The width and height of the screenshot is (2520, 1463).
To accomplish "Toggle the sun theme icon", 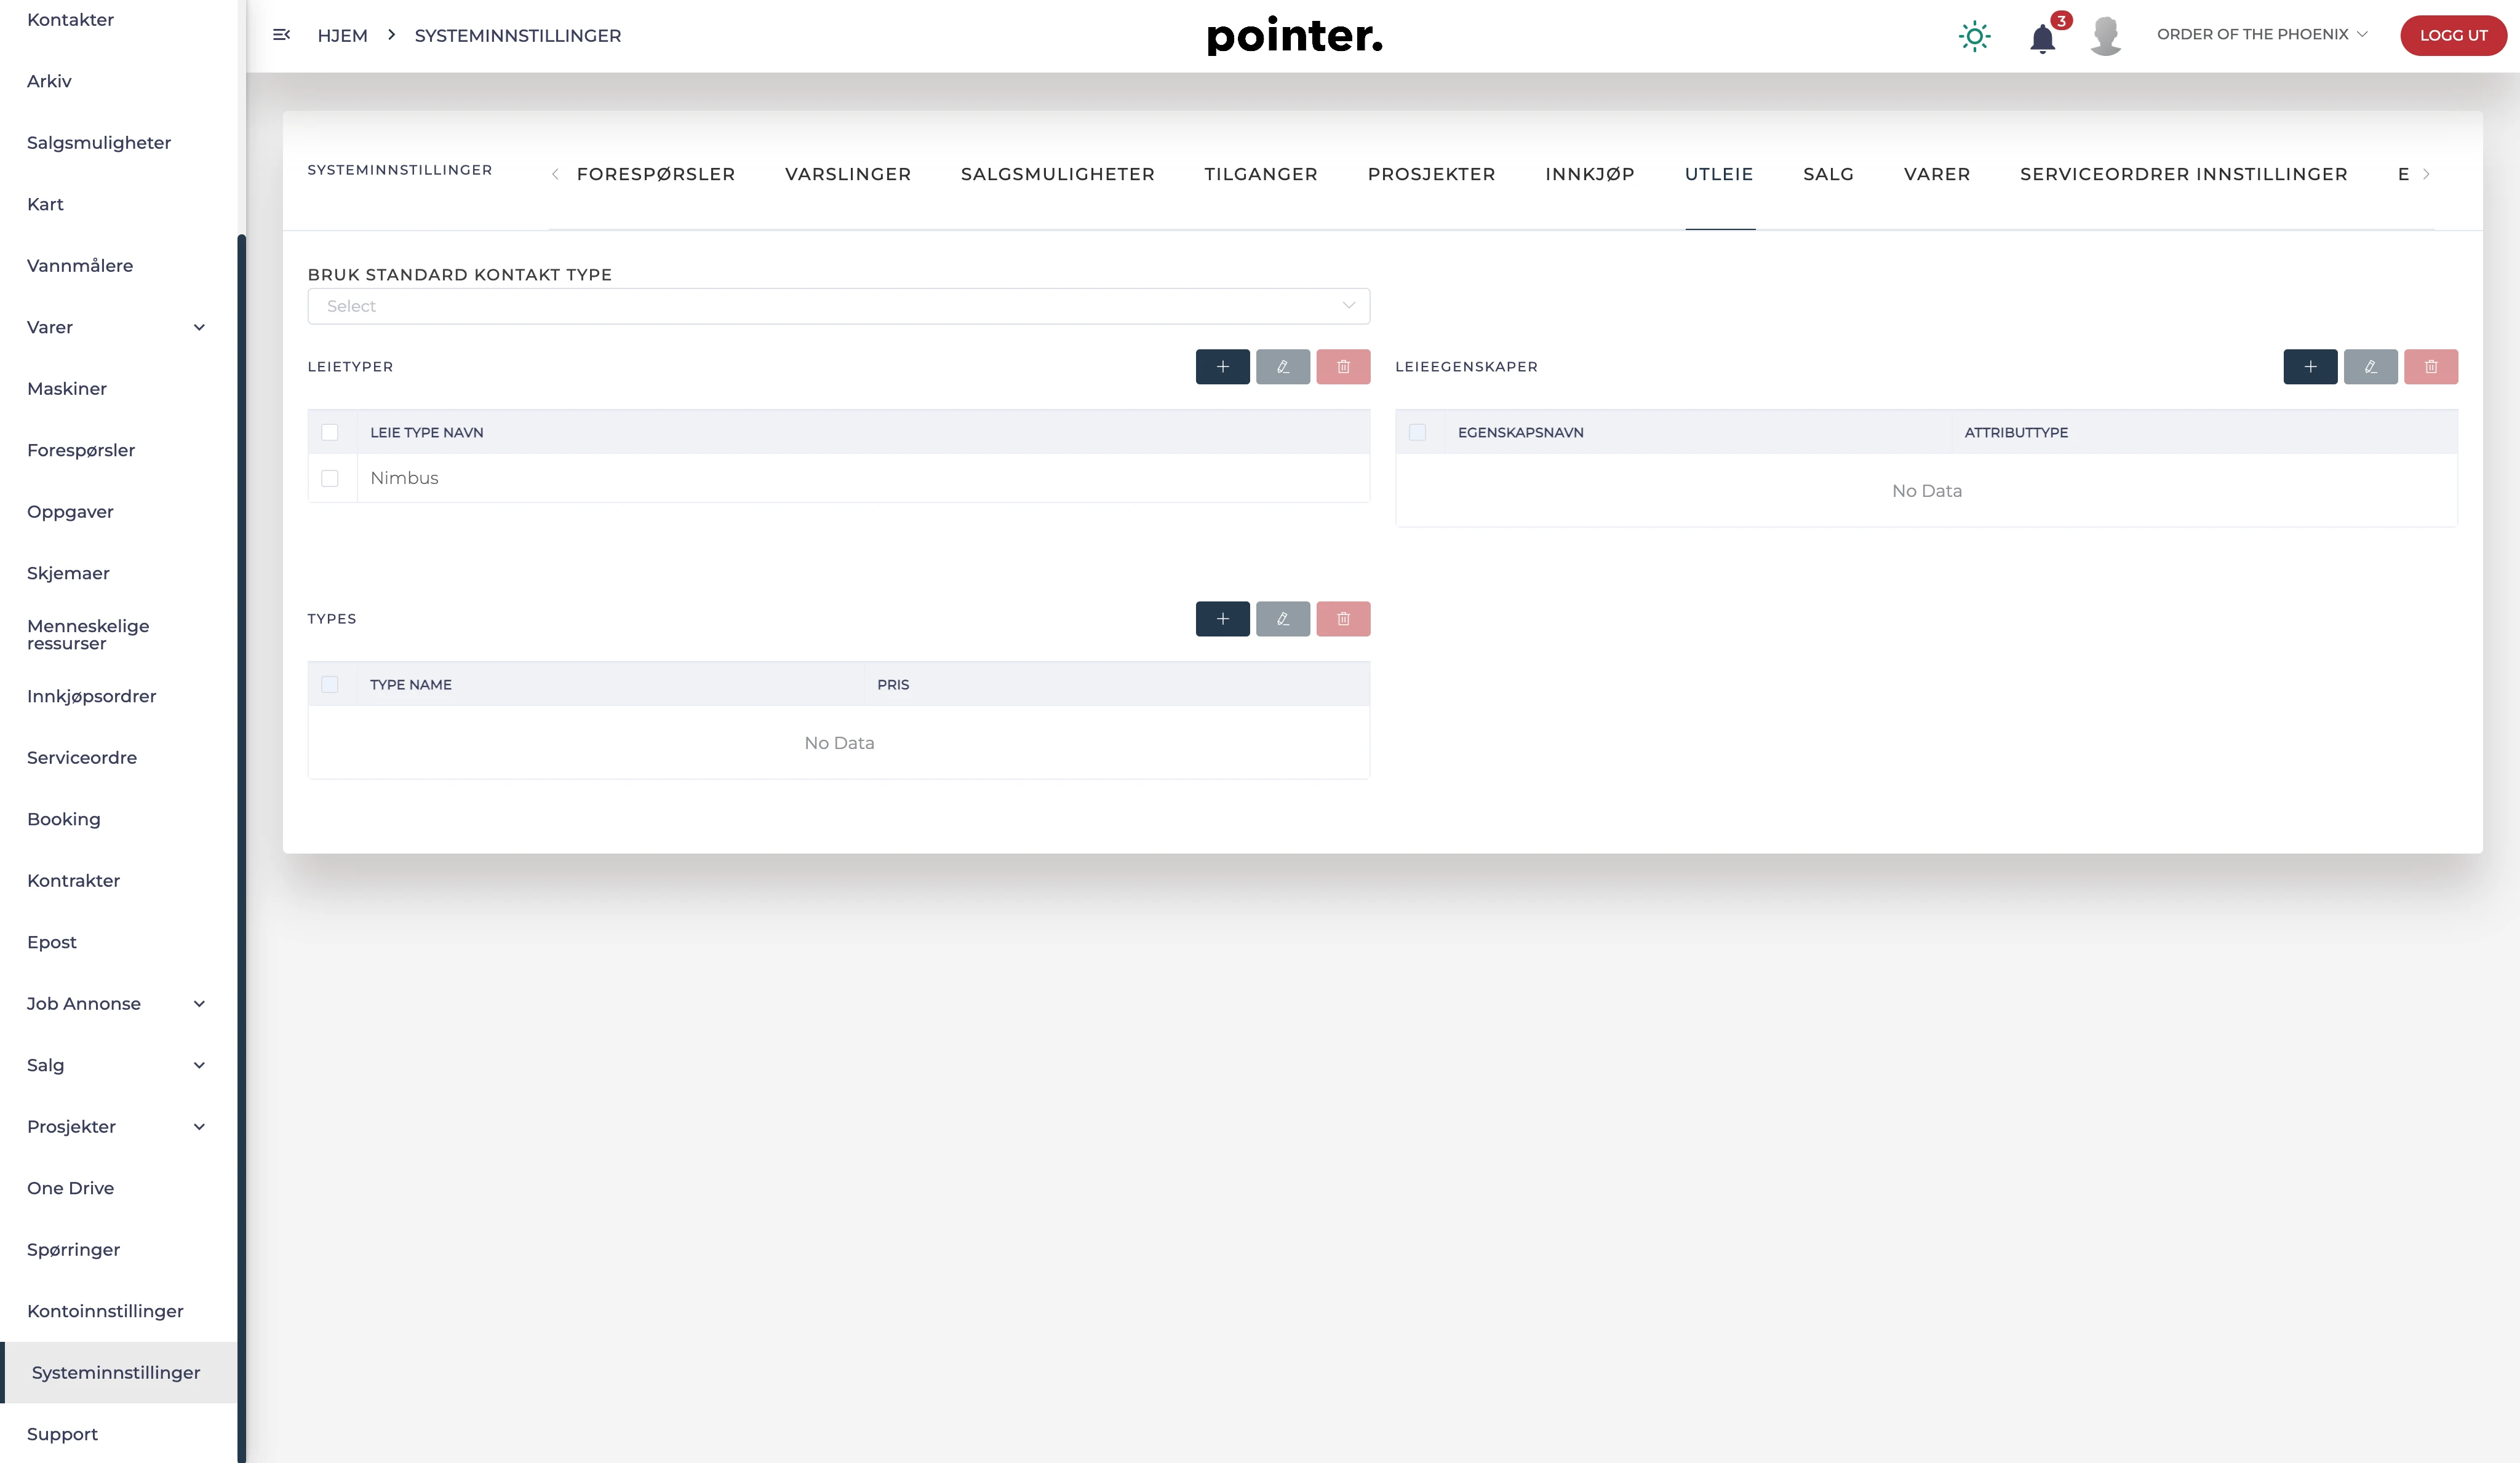I will point(1974,36).
